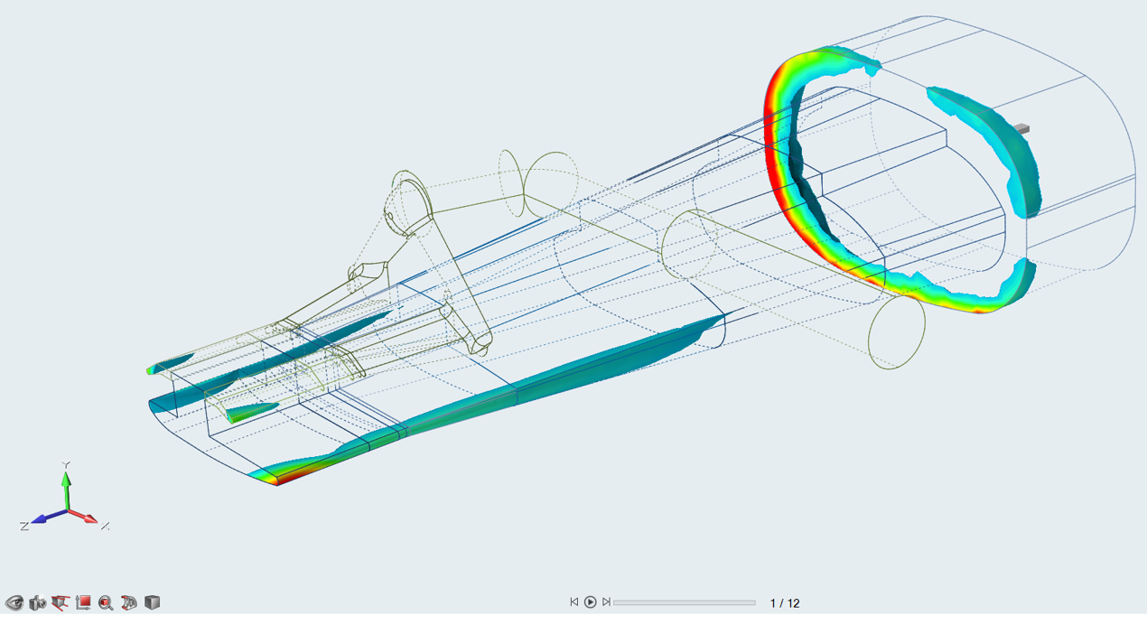Click the gray solid cube icon
1147x625 pixels.
click(x=153, y=602)
